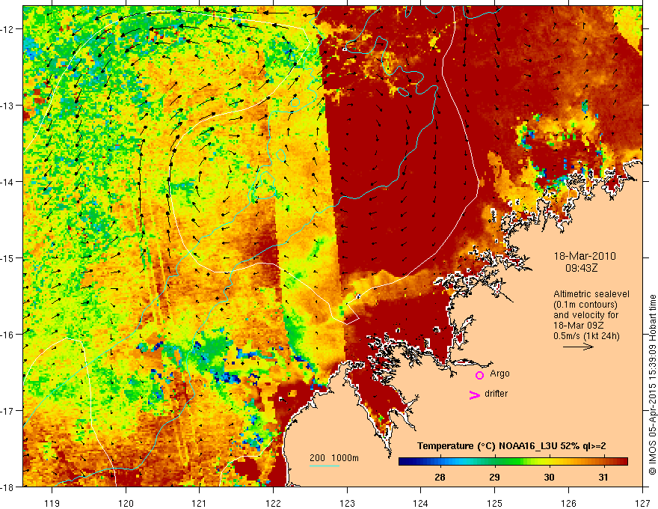
Task: Select the time text 09:43Z
Action: [x=581, y=267]
